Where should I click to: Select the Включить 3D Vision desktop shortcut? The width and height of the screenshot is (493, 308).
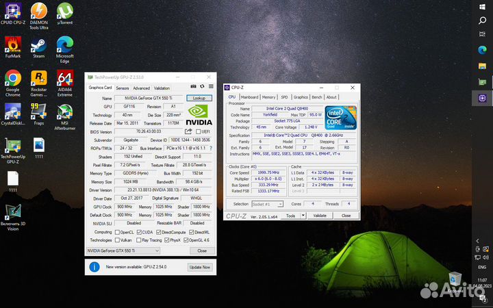(13, 218)
